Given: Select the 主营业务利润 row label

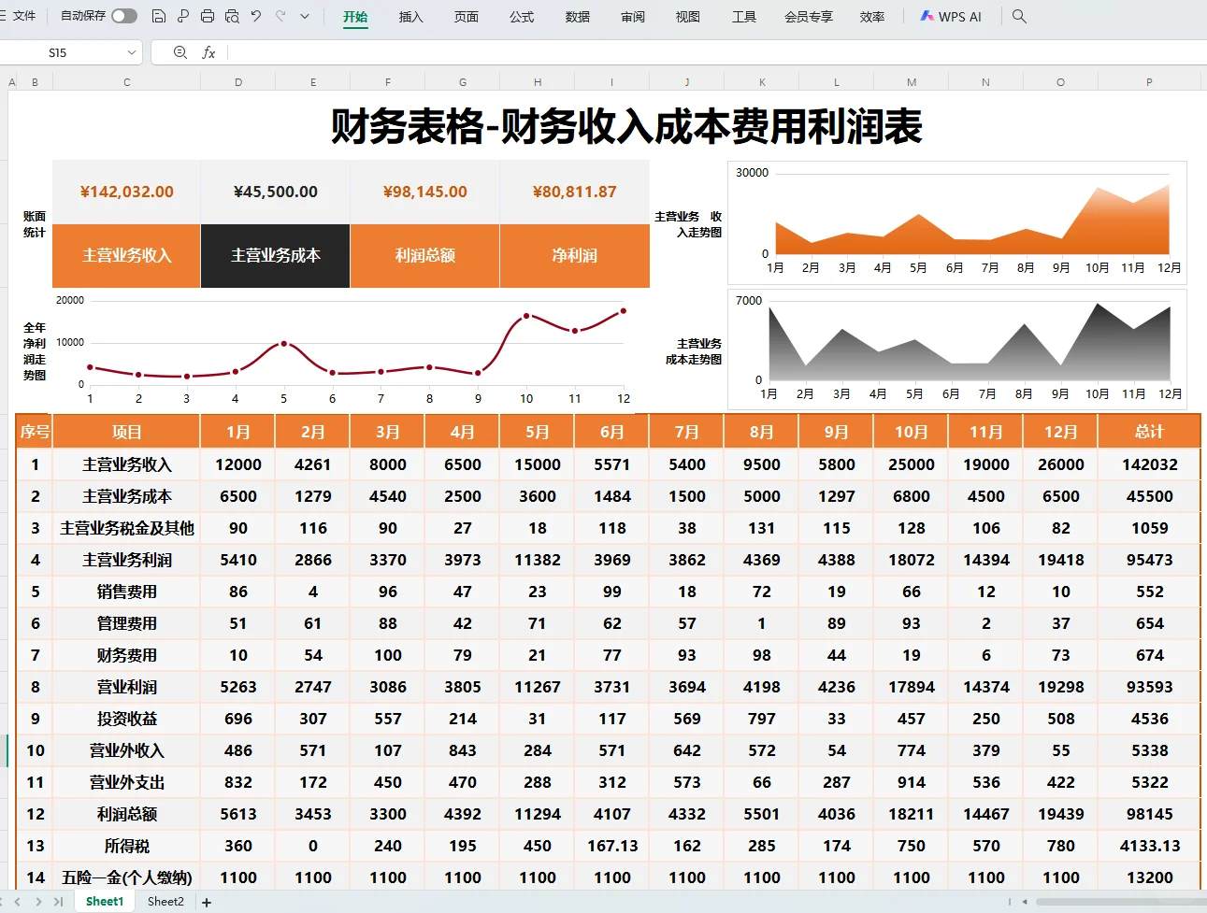Looking at the screenshot, I should click(x=126, y=560).
